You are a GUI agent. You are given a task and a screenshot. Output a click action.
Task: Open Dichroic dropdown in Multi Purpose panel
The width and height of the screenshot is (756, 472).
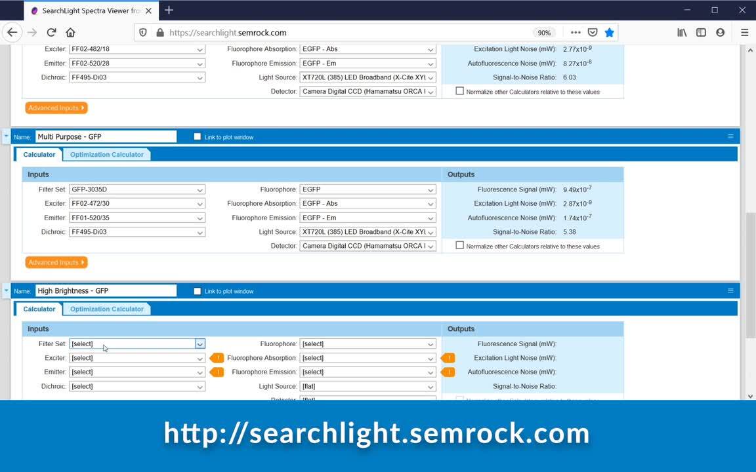coord(137,232)
